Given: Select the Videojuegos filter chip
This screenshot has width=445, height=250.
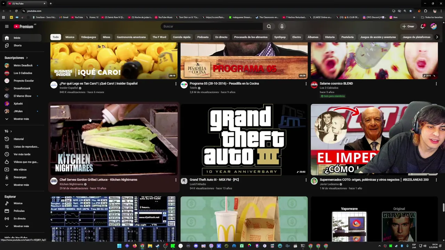Looking at the screenshot, I should click(89, 37).
